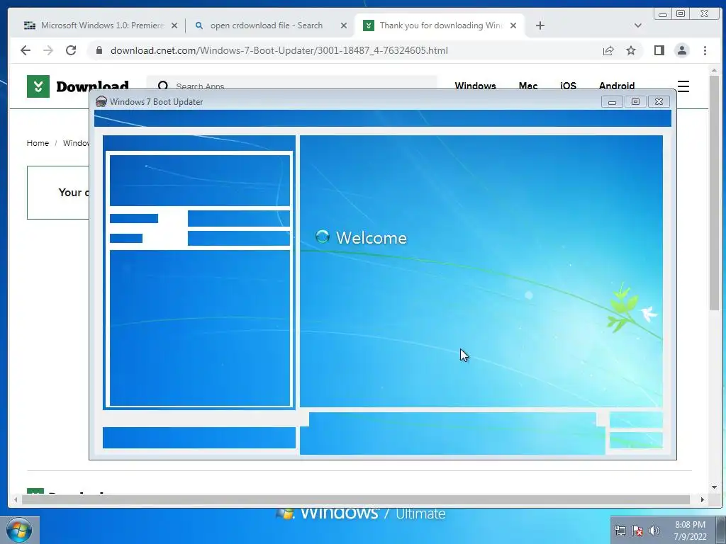Open the hamburger menu on Download site
Screen dimensions: 726x544
pyautogui.click(x=683, y=86)
